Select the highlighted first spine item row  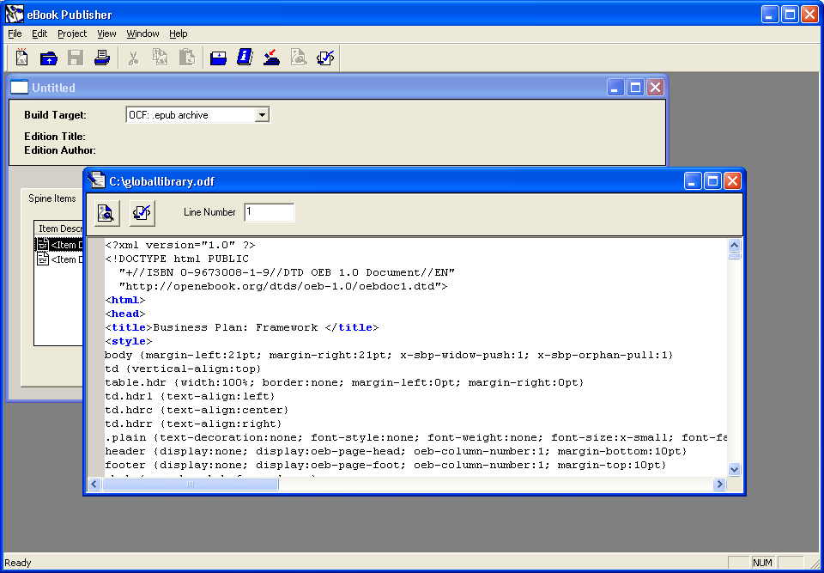(60, 245)
